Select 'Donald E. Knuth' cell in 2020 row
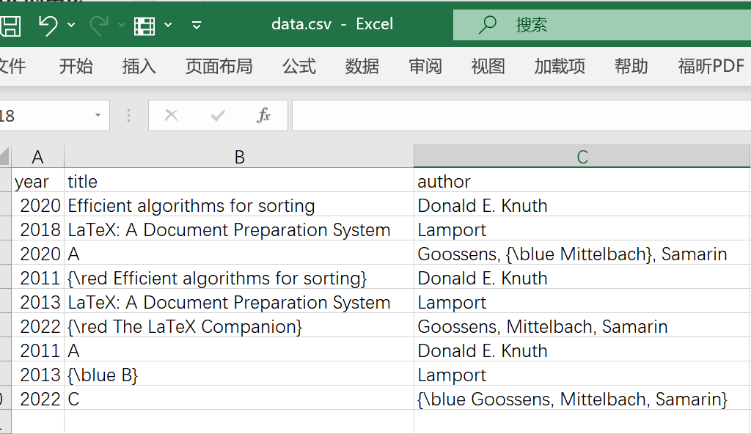 click(582, 205)
